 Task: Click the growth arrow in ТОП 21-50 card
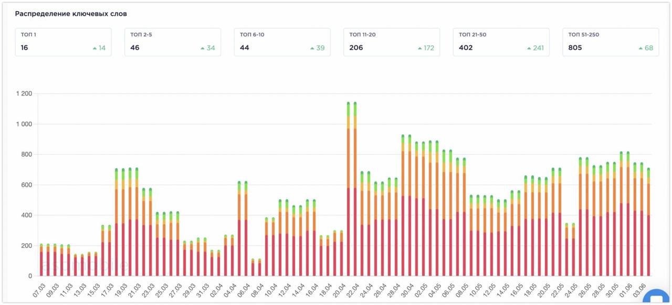(x=529, y=48)
